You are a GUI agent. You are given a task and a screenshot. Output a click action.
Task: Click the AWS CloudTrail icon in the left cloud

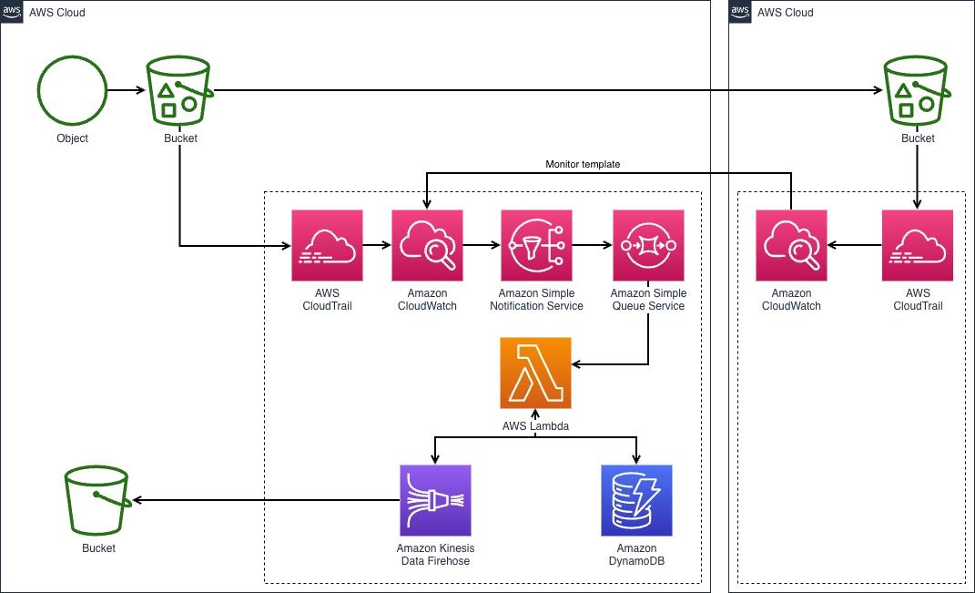[327, 245]
